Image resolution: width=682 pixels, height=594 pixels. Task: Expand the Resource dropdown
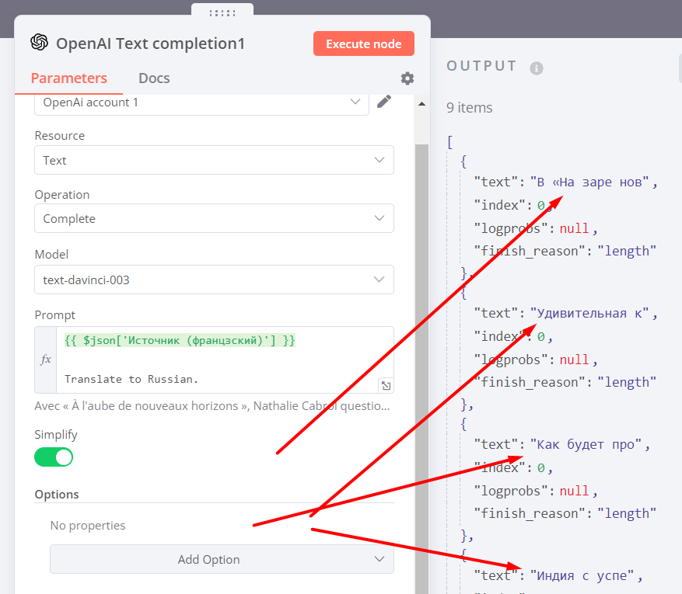coord(214,160)
